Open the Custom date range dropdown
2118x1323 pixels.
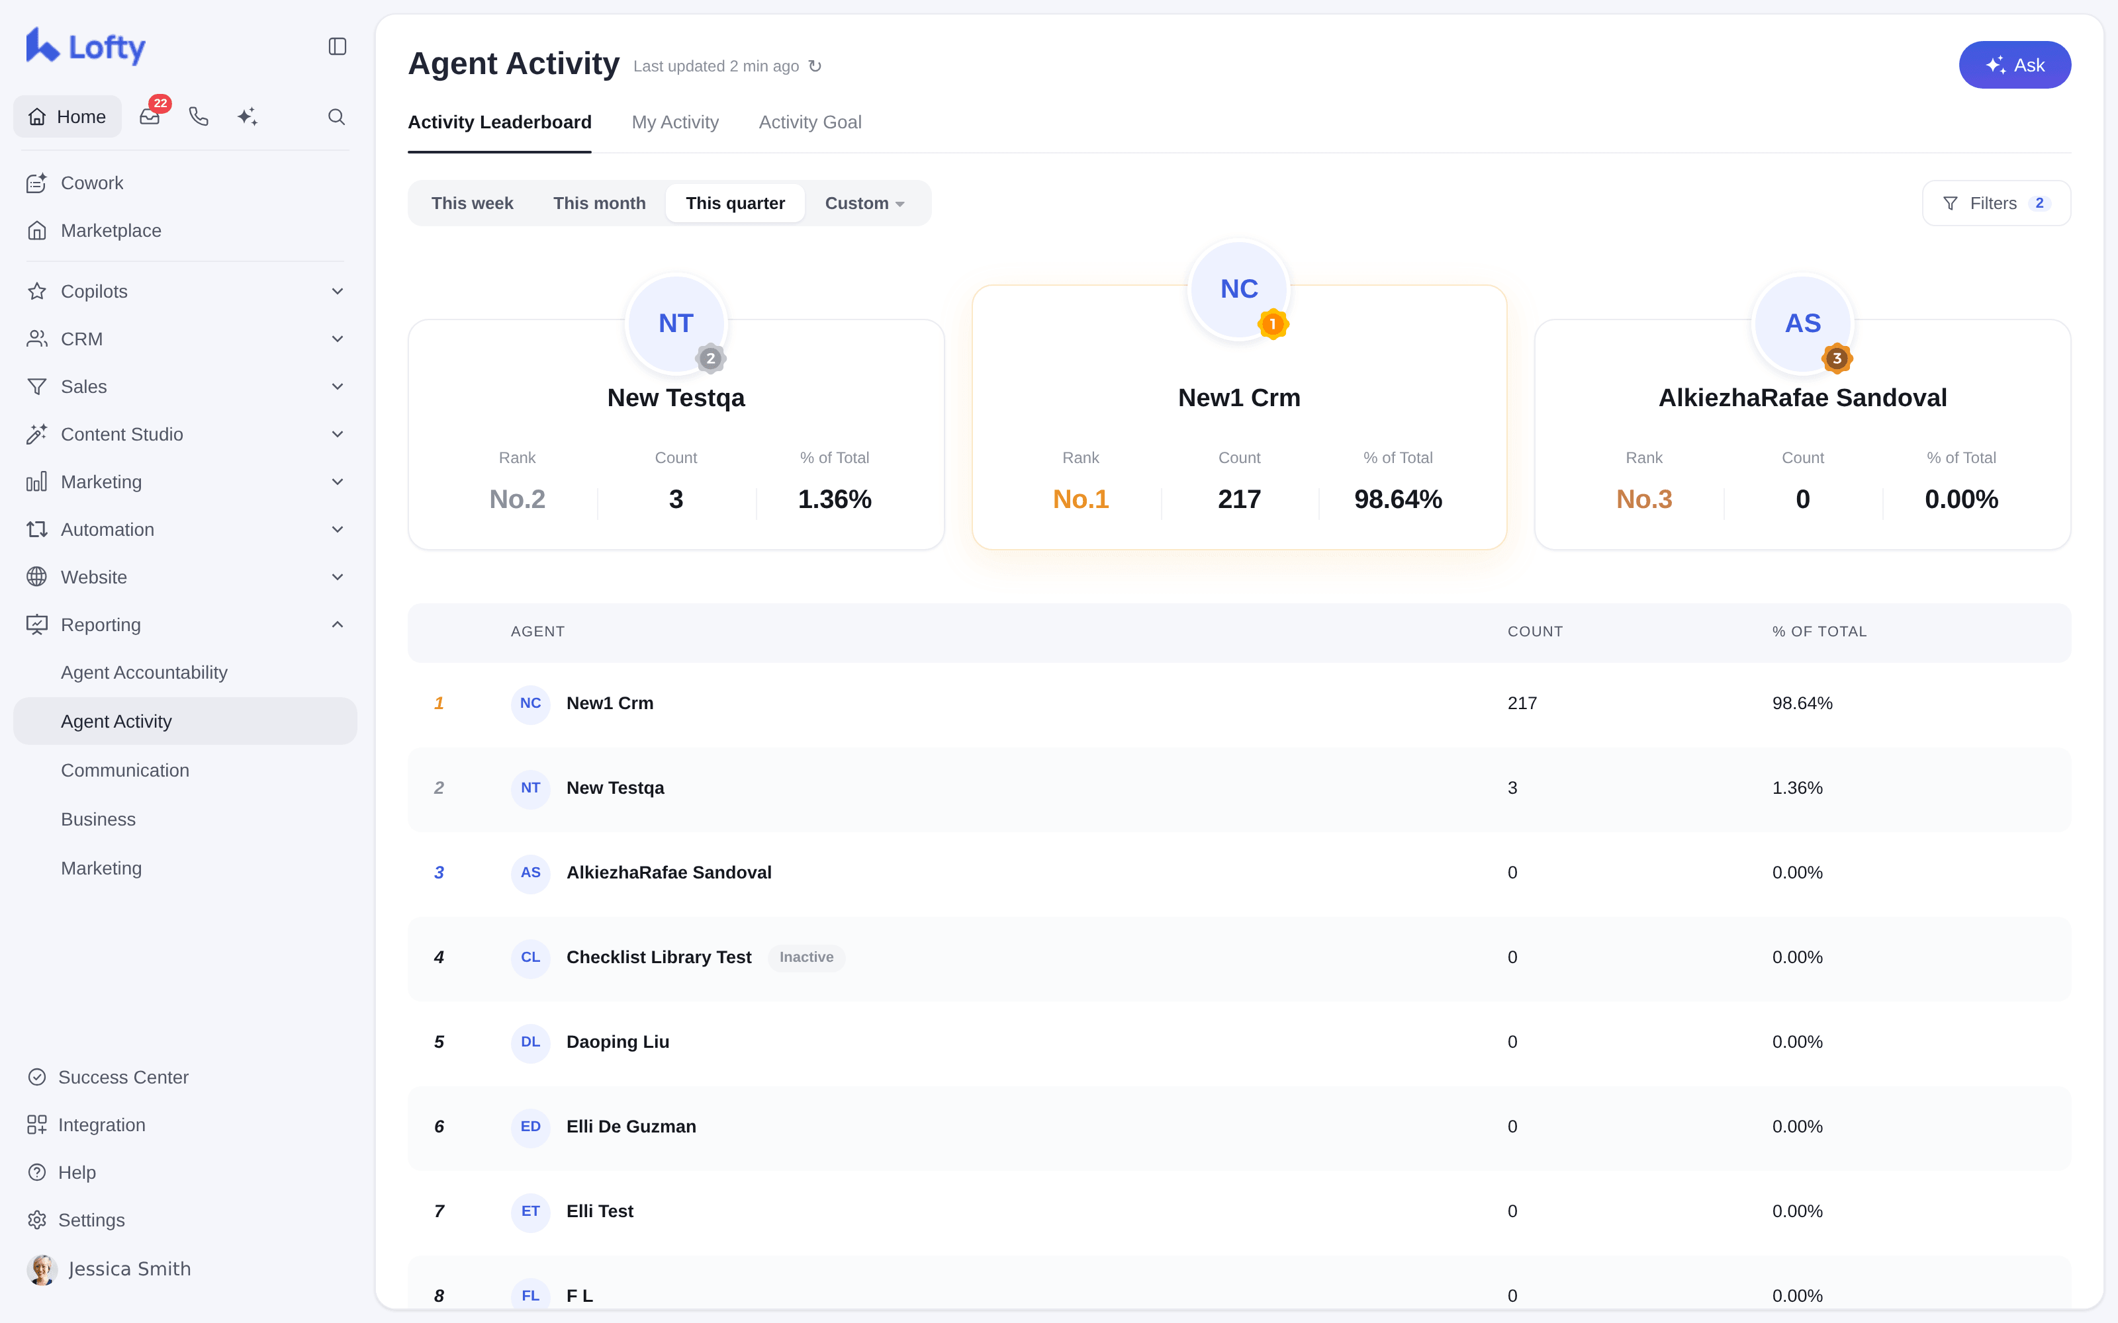coord(864,203)
